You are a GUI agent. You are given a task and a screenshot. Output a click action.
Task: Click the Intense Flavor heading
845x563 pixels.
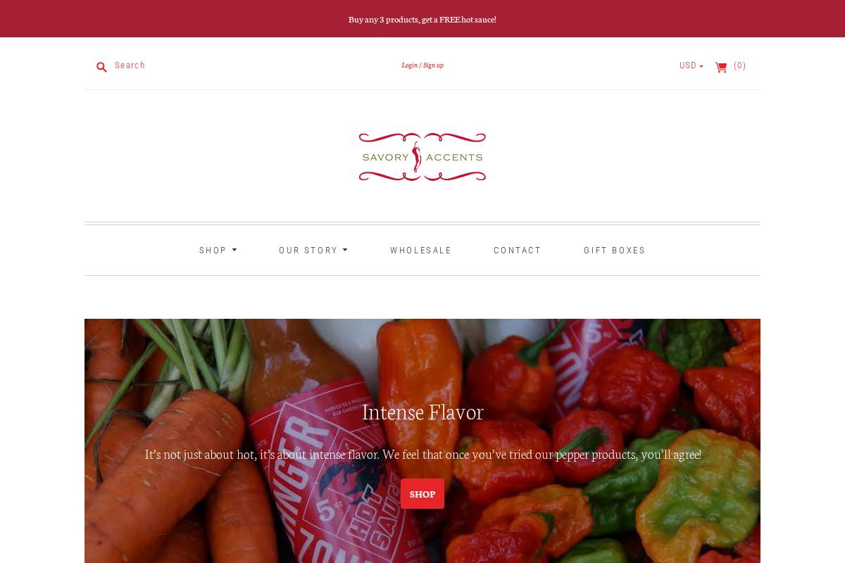click(x=423, y=412)
